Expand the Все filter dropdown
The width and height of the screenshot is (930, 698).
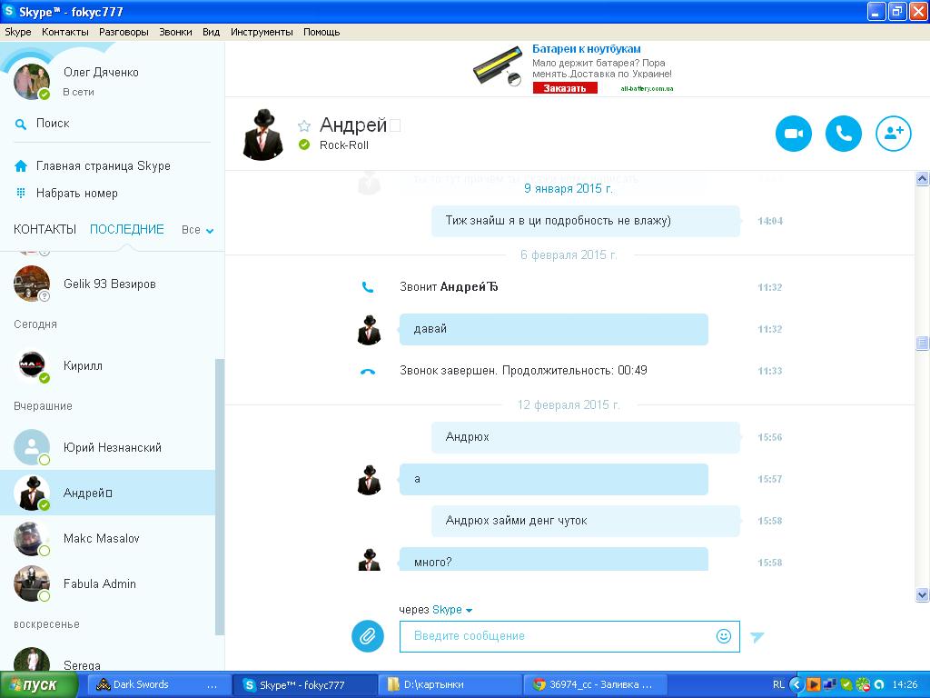[x=197, y=230]
